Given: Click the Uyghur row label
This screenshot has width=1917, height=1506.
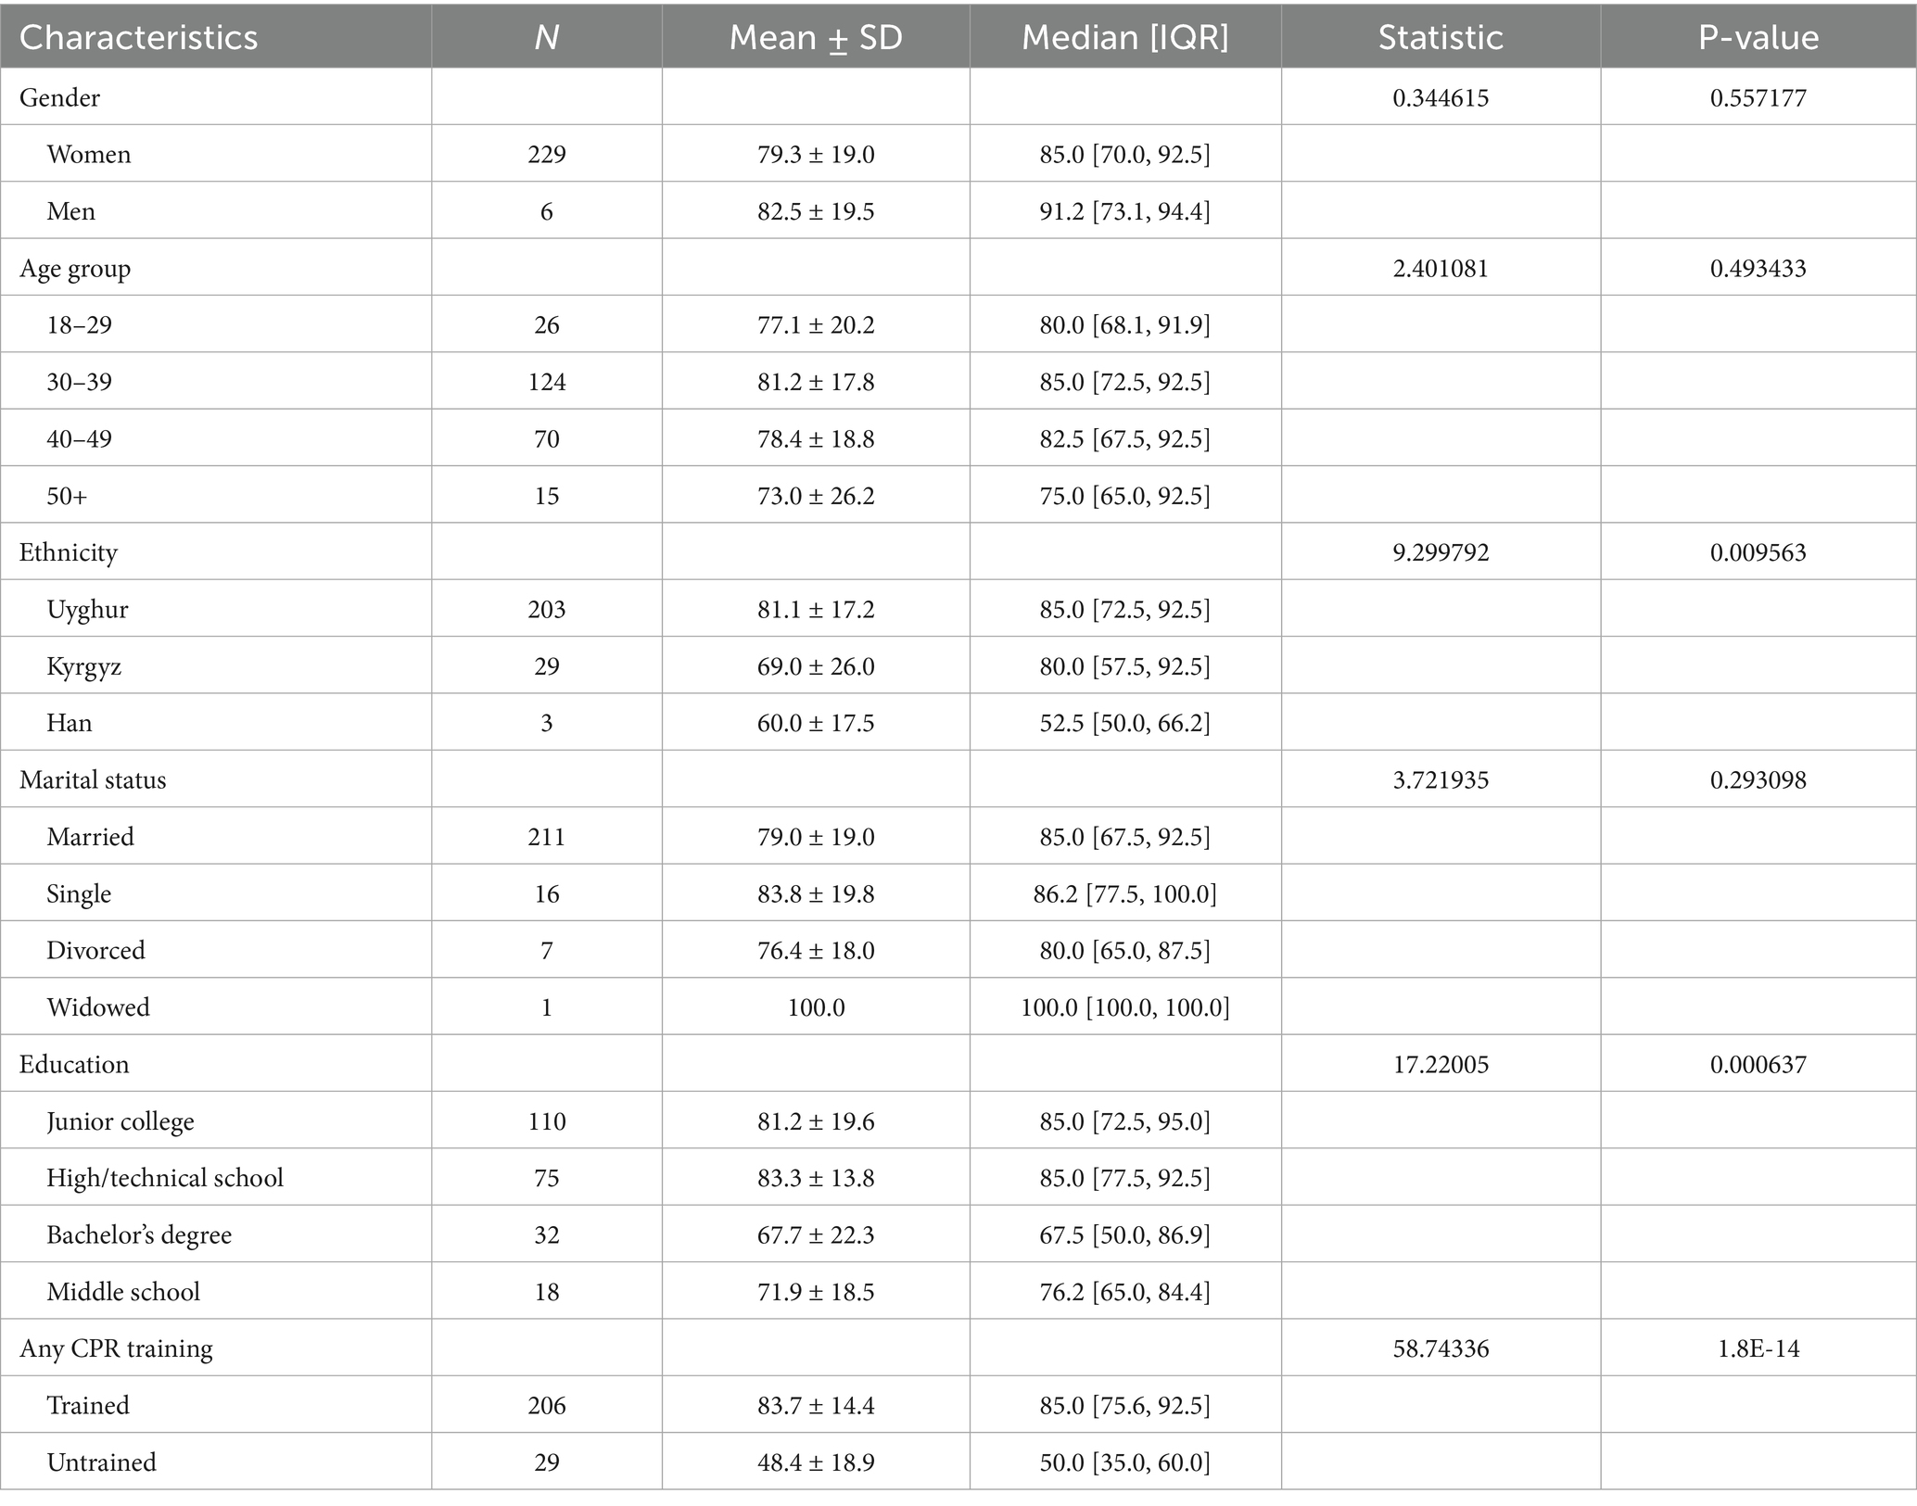Looking at the screenshot, I should pyautogui.click(x=87, y=609).
